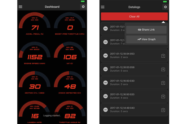Open the Ignition Cyl 1 gauge showing 30
186x124 pixels.
point(35,85)
